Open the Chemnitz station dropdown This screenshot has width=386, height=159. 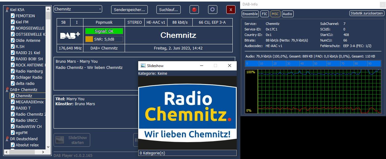point(78,9)
